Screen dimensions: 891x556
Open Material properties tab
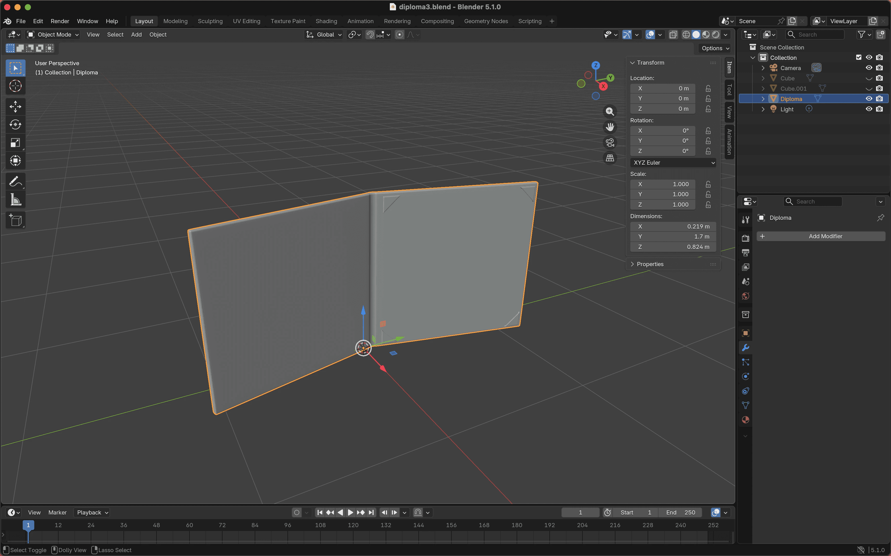click(x=745, y=420)
